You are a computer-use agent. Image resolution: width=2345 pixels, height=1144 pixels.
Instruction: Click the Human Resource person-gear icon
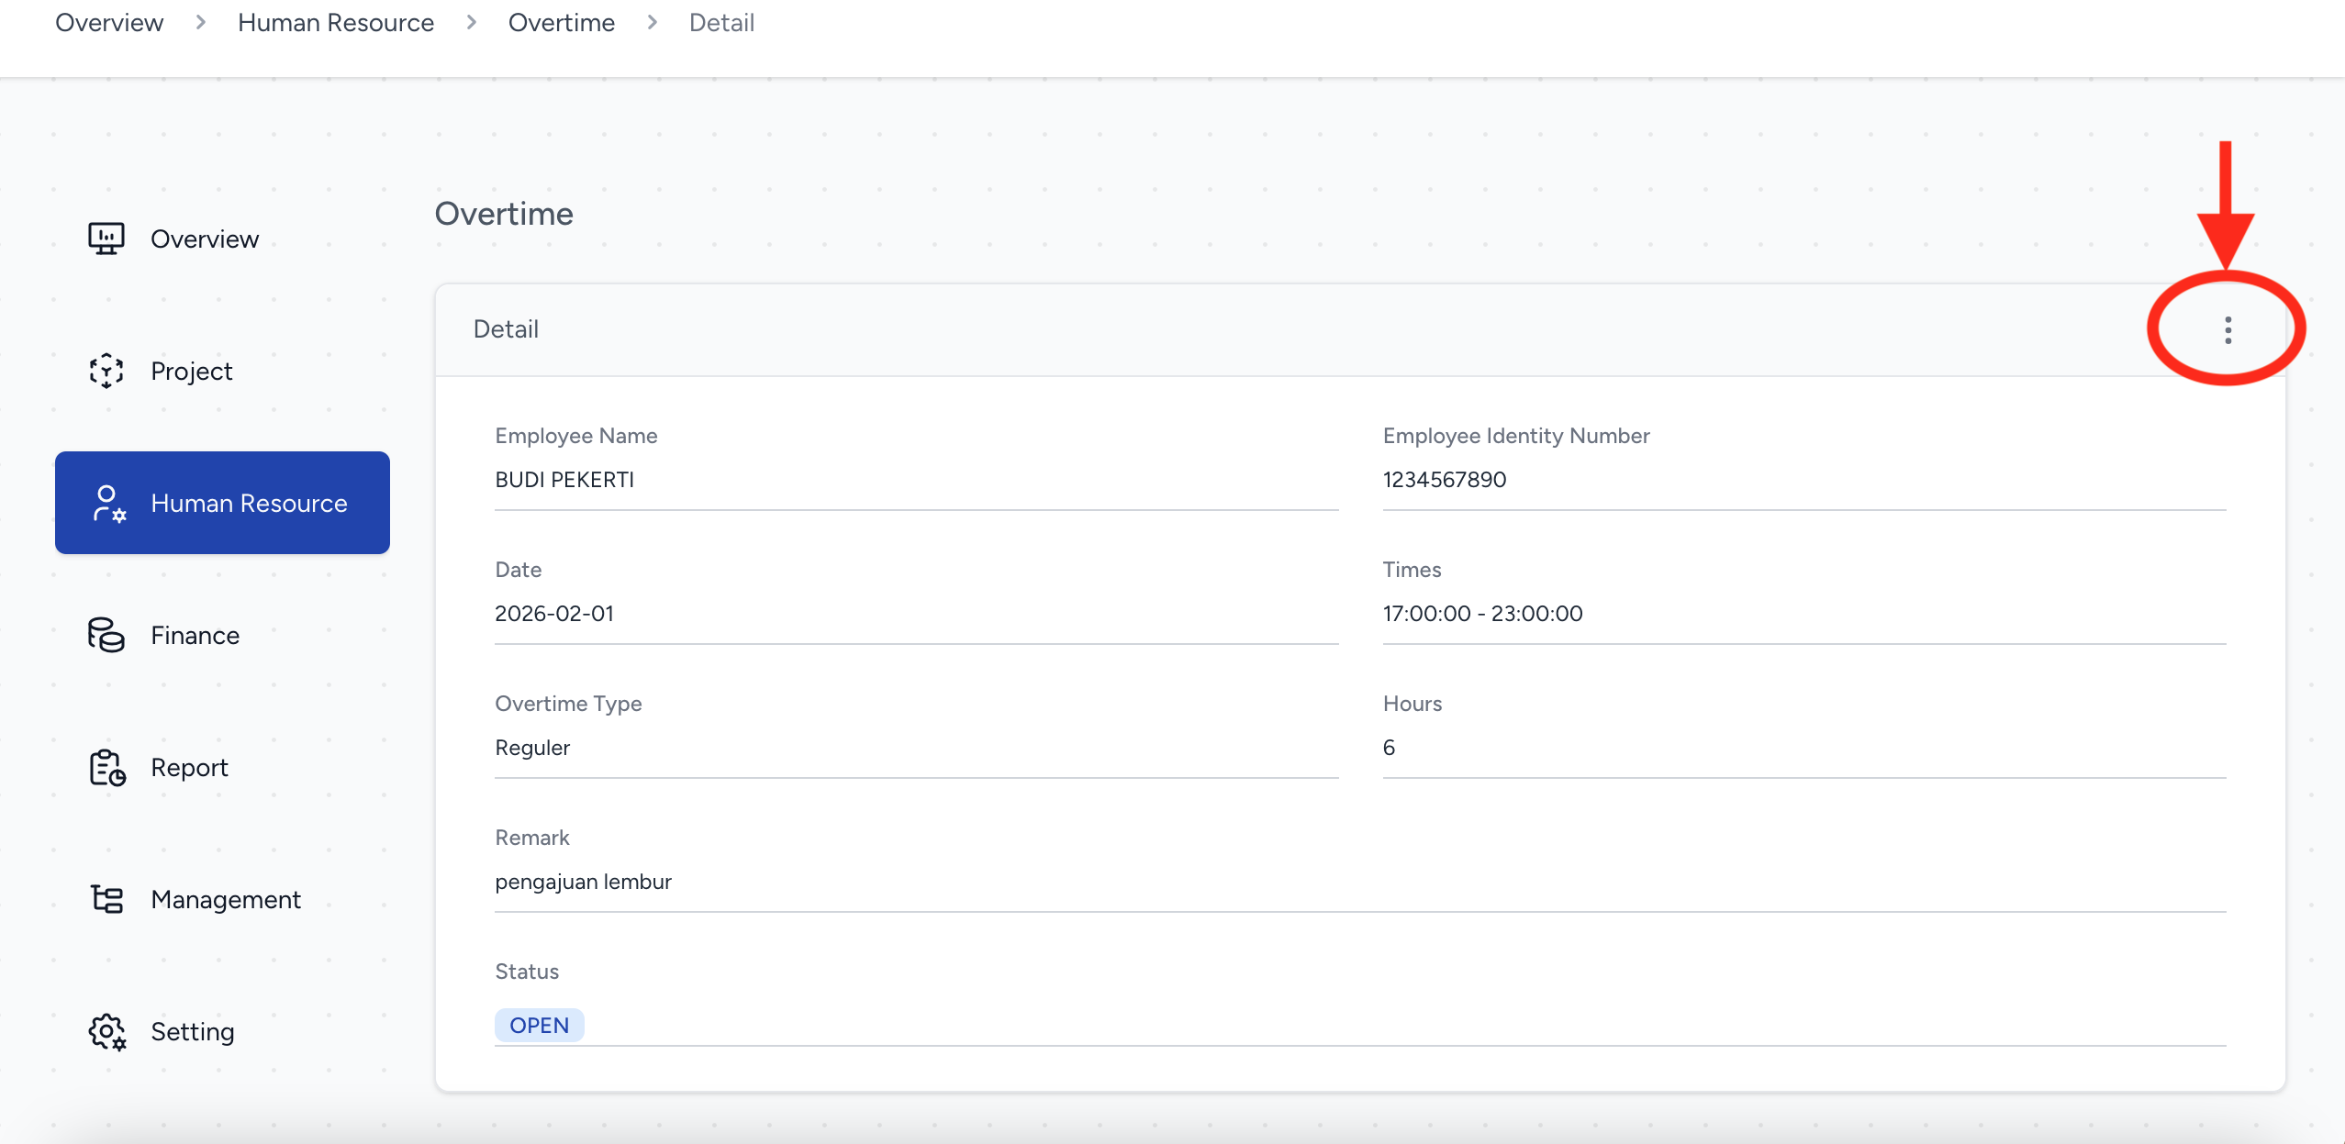tap(108, 504)
